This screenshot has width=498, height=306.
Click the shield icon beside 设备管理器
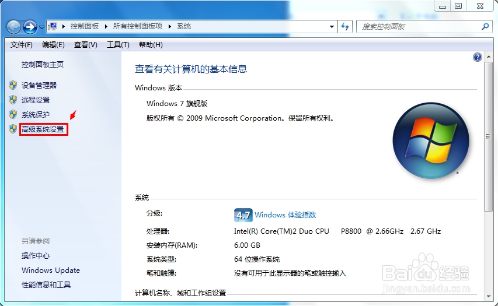(x=13, y=85)
